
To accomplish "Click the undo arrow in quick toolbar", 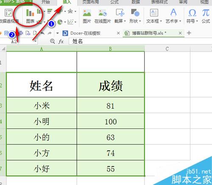I will tap(42, 33).
